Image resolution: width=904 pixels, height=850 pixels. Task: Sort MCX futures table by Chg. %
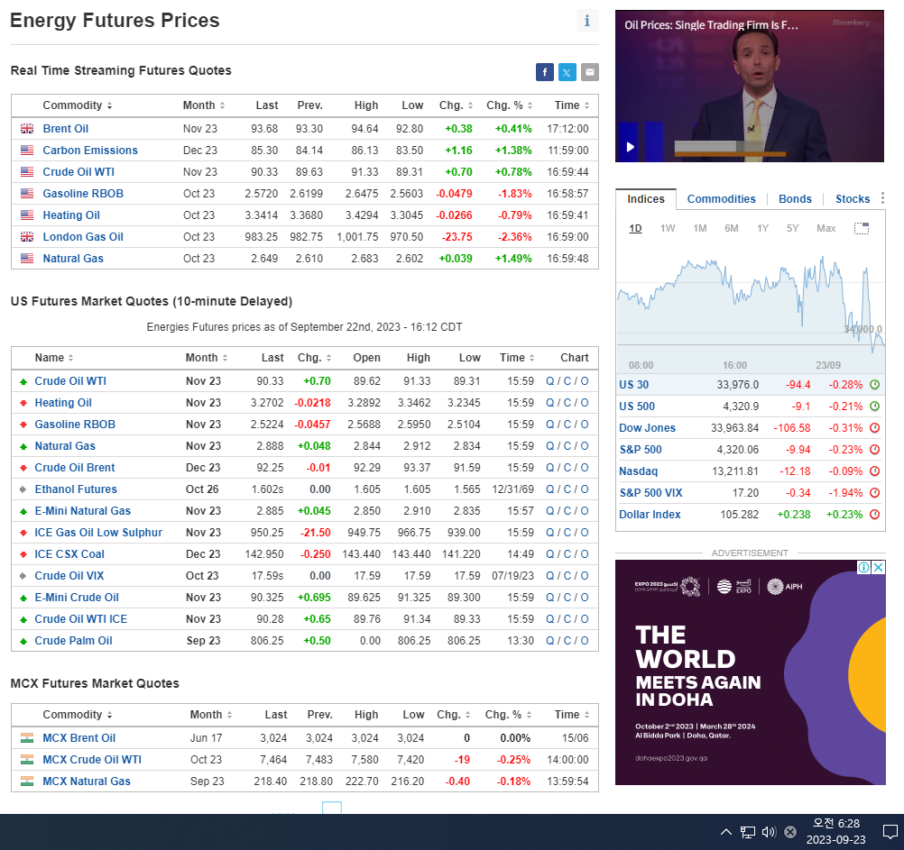pyautogui.click(x=508, y=715)
